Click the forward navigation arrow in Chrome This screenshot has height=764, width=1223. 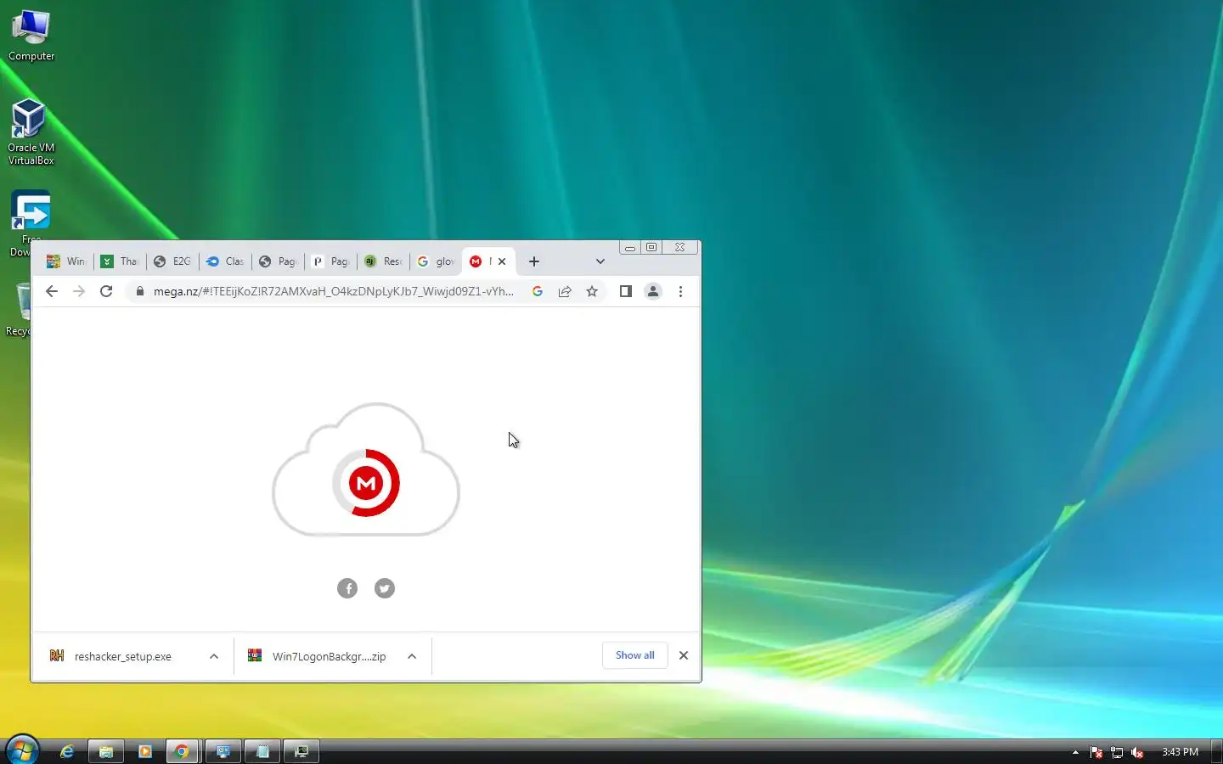79,291
